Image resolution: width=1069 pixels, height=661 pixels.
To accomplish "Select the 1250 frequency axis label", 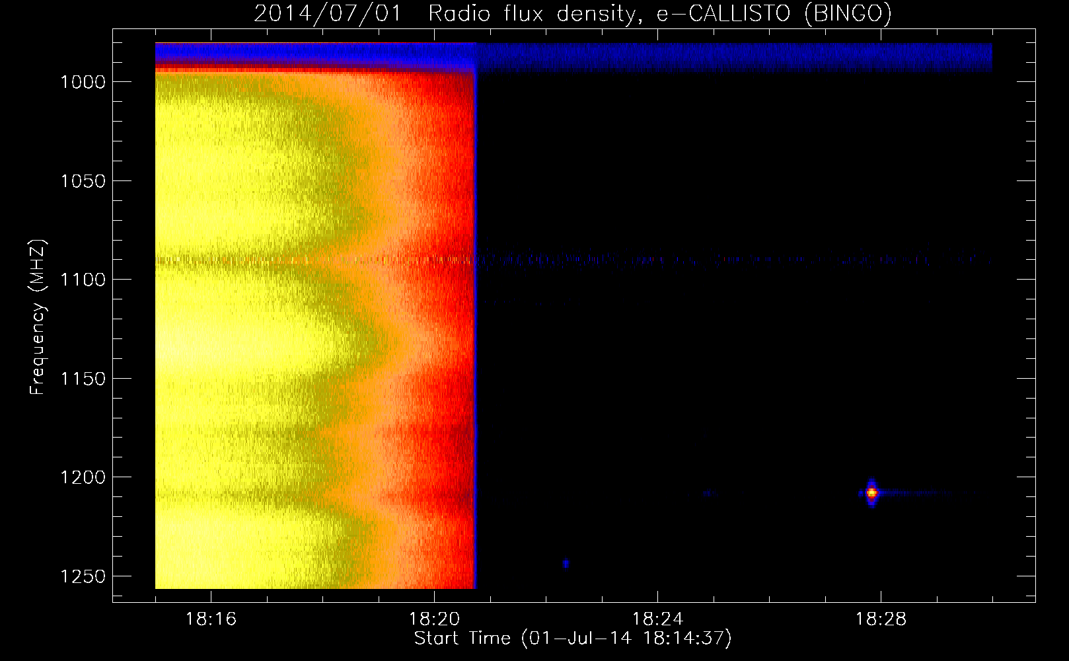I will pos(83,576).
